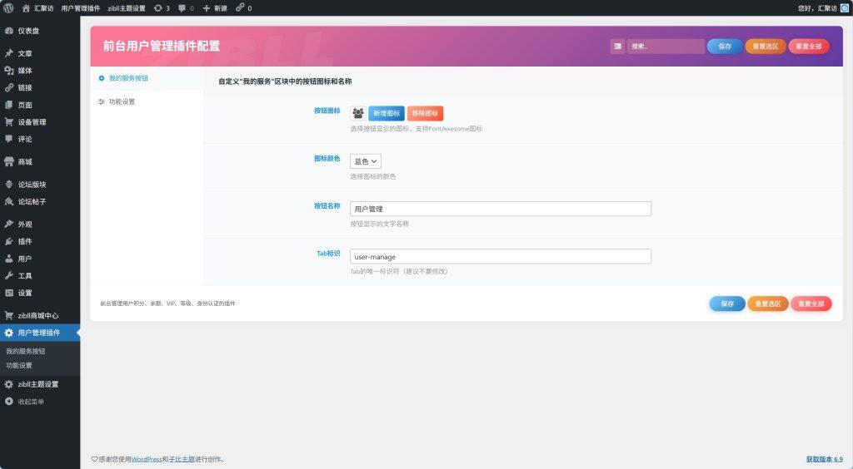Open 论坛版块 menu
Image resolution: width=853 pixels, height=469 pixels.
coord(40,185)
